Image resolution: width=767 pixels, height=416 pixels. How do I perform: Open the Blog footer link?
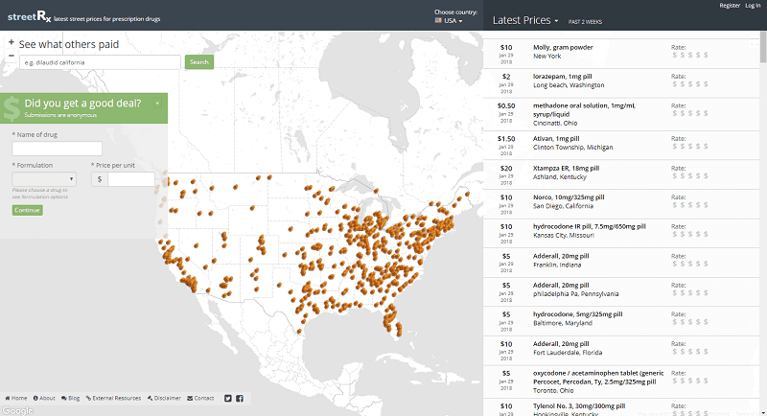coord(70,399)
